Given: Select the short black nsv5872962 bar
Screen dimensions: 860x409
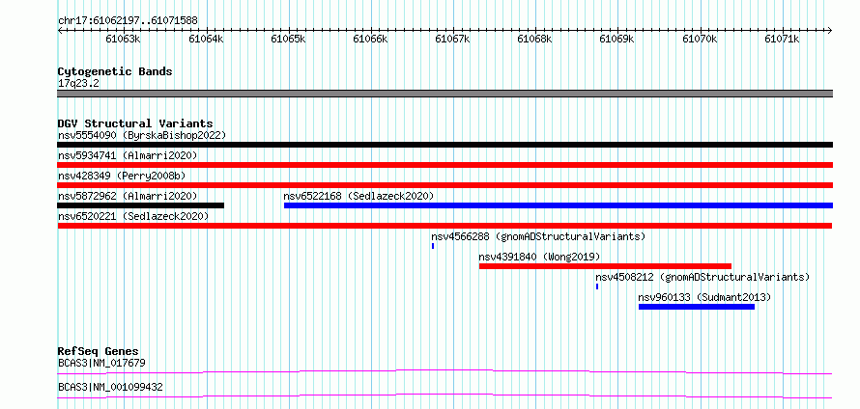Looking at the screenshot, I should 140,205.
